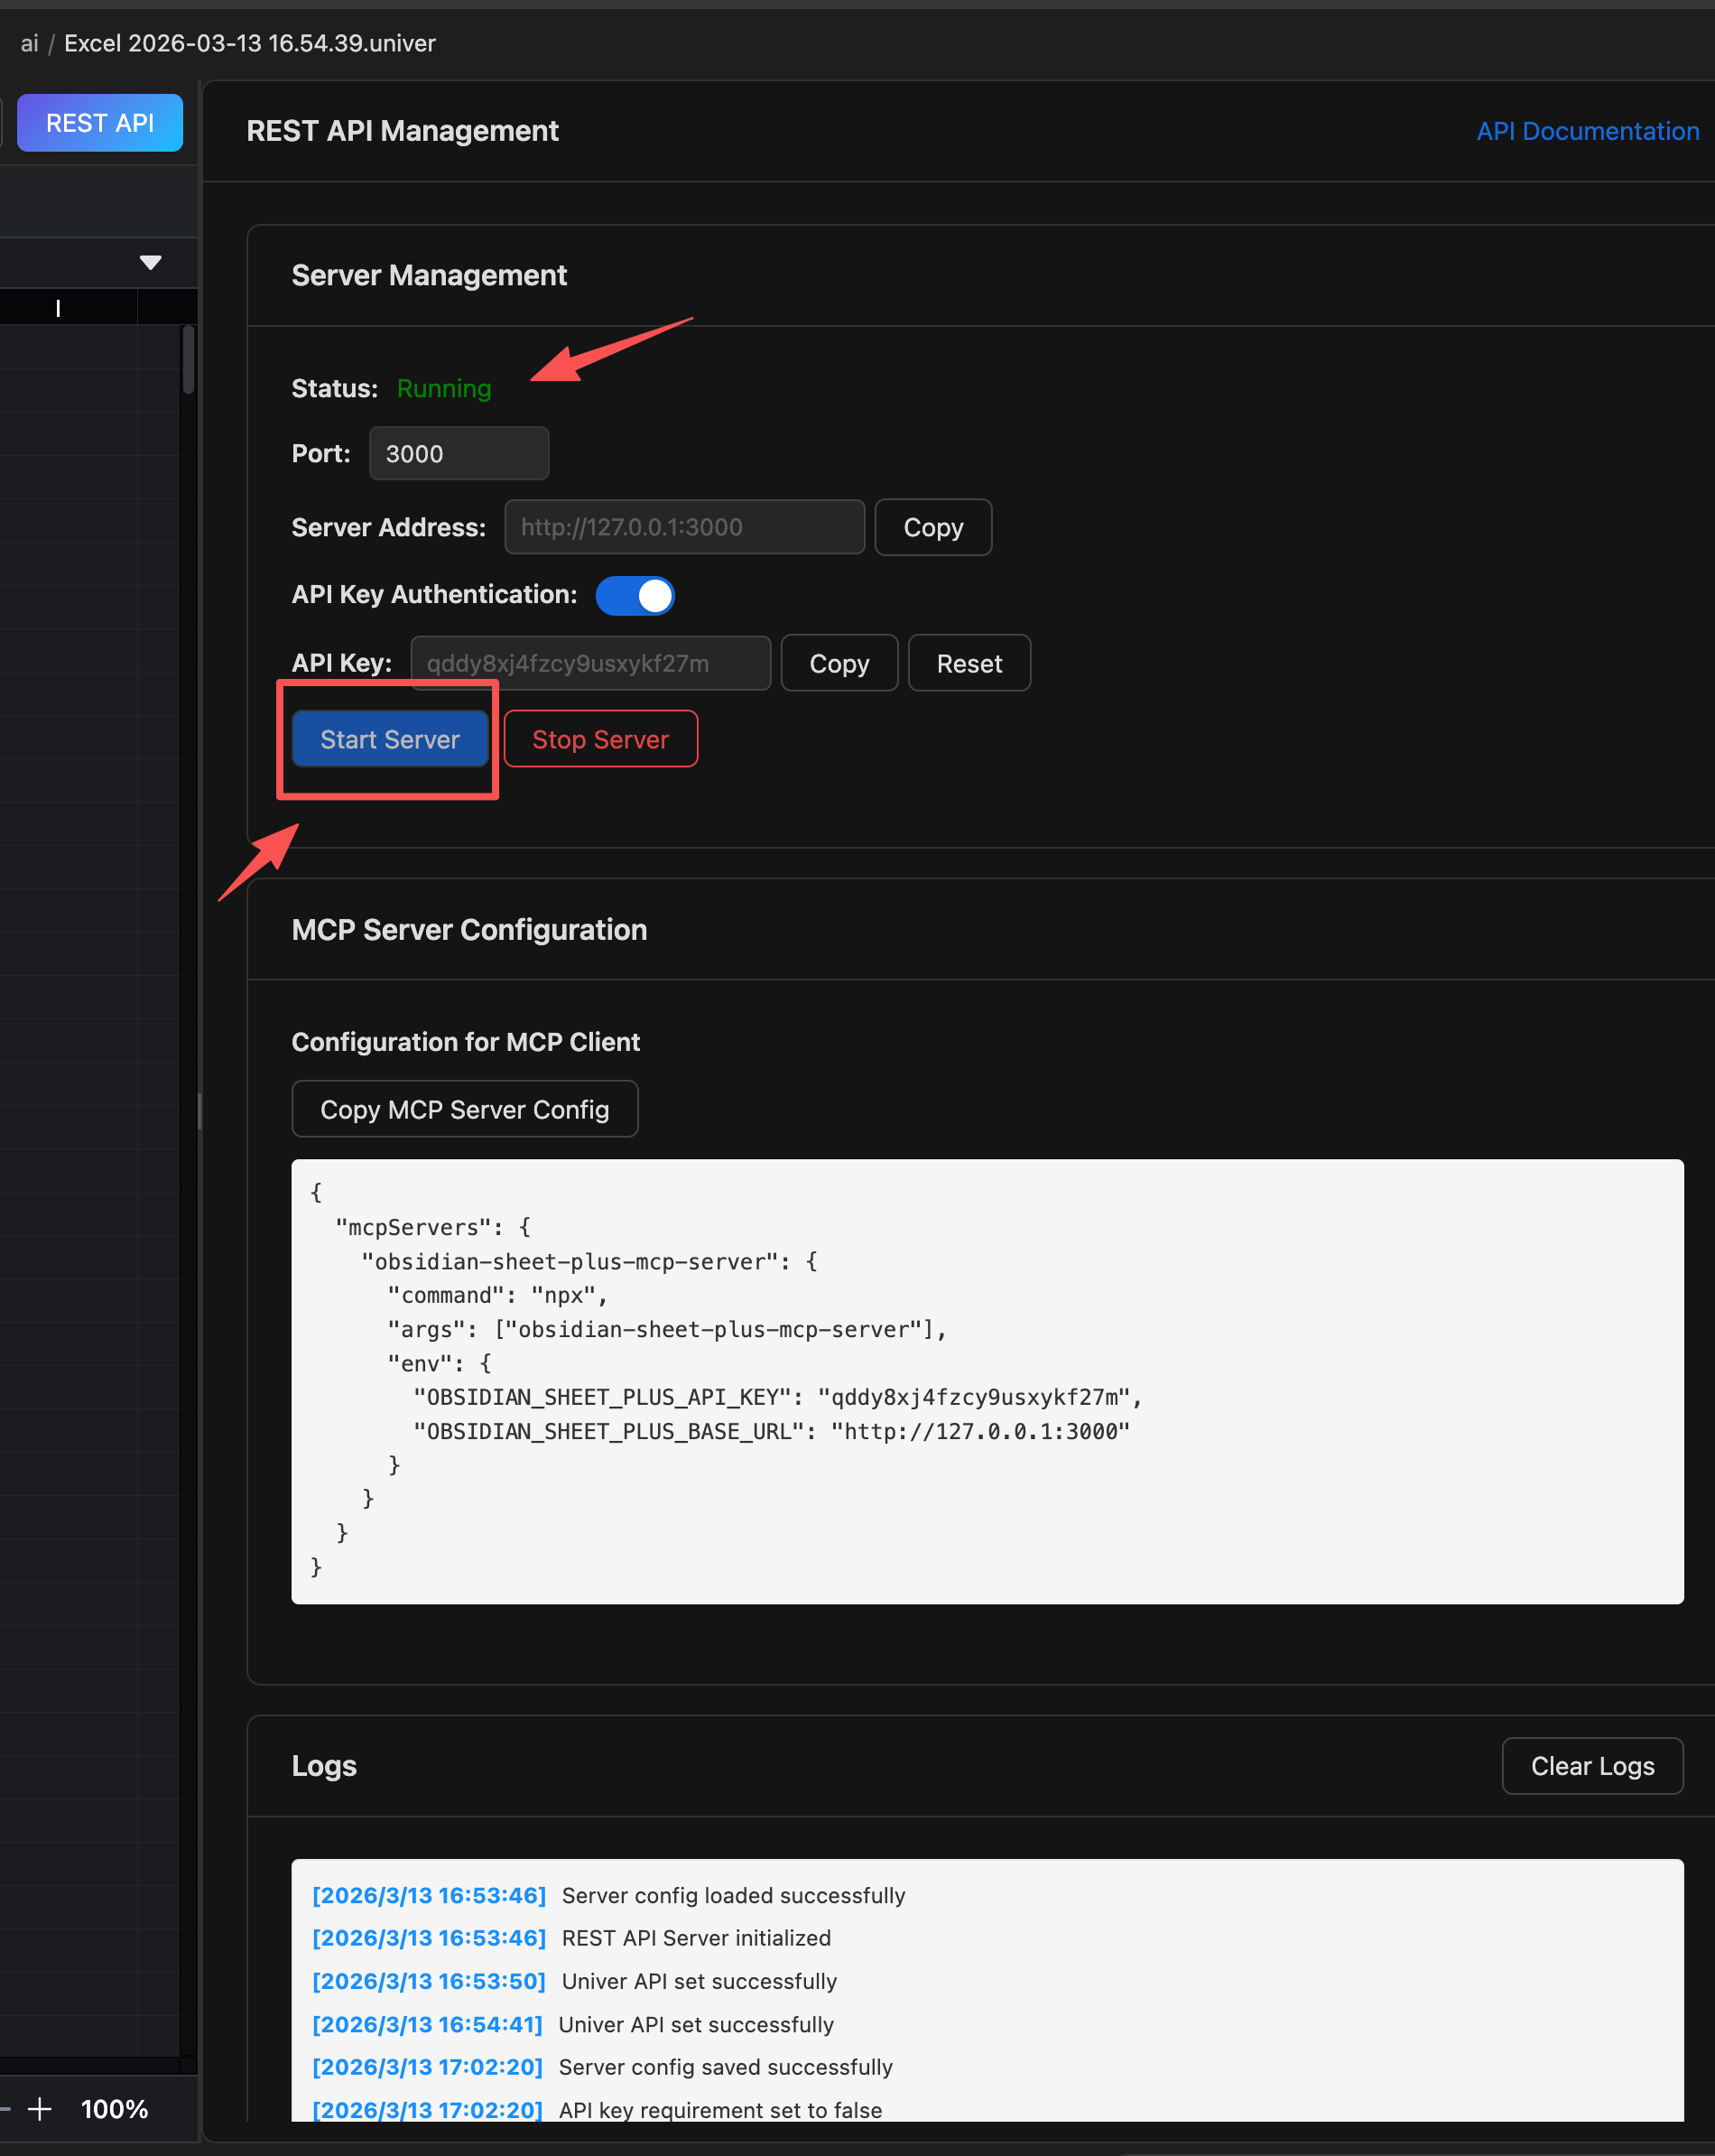This screenshot has height=2156, width=1715.
Task: Stop the running server
Action: (600, 739)
